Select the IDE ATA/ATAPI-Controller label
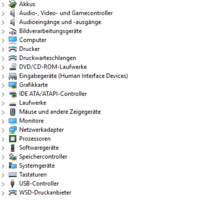 (x=53, y=94)
